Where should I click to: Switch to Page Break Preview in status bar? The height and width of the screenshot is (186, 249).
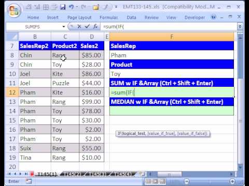[163, 181]
